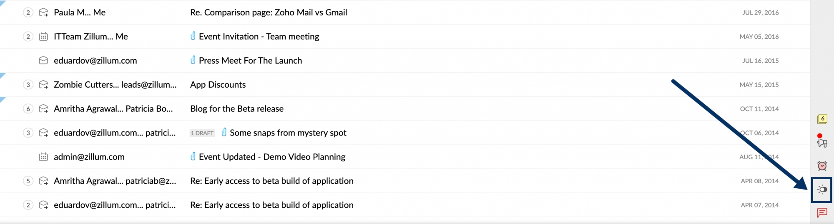834x224 pixels.
Task: Toggle the night mode sun icon
Action: tap(822, 190)
